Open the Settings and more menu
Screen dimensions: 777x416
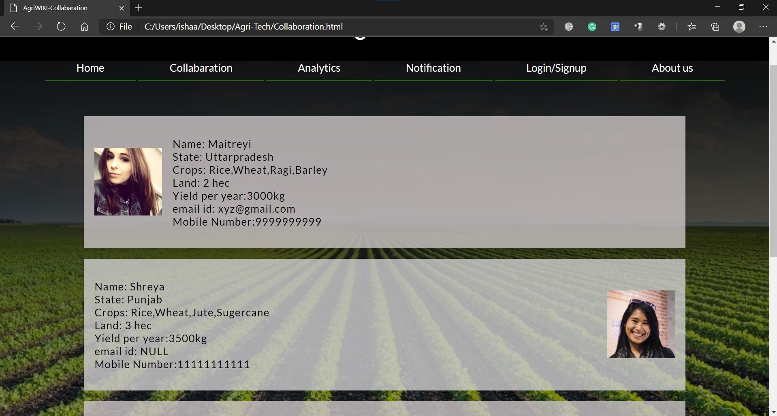tap(763, 27)
